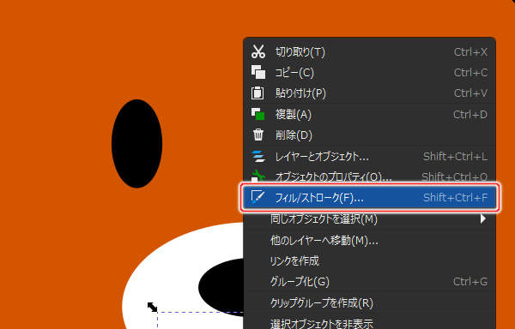This screenshot has width=515, height=329.
Task: Choose 選択オブジェクトを非表示 entry
Action: 369,323
